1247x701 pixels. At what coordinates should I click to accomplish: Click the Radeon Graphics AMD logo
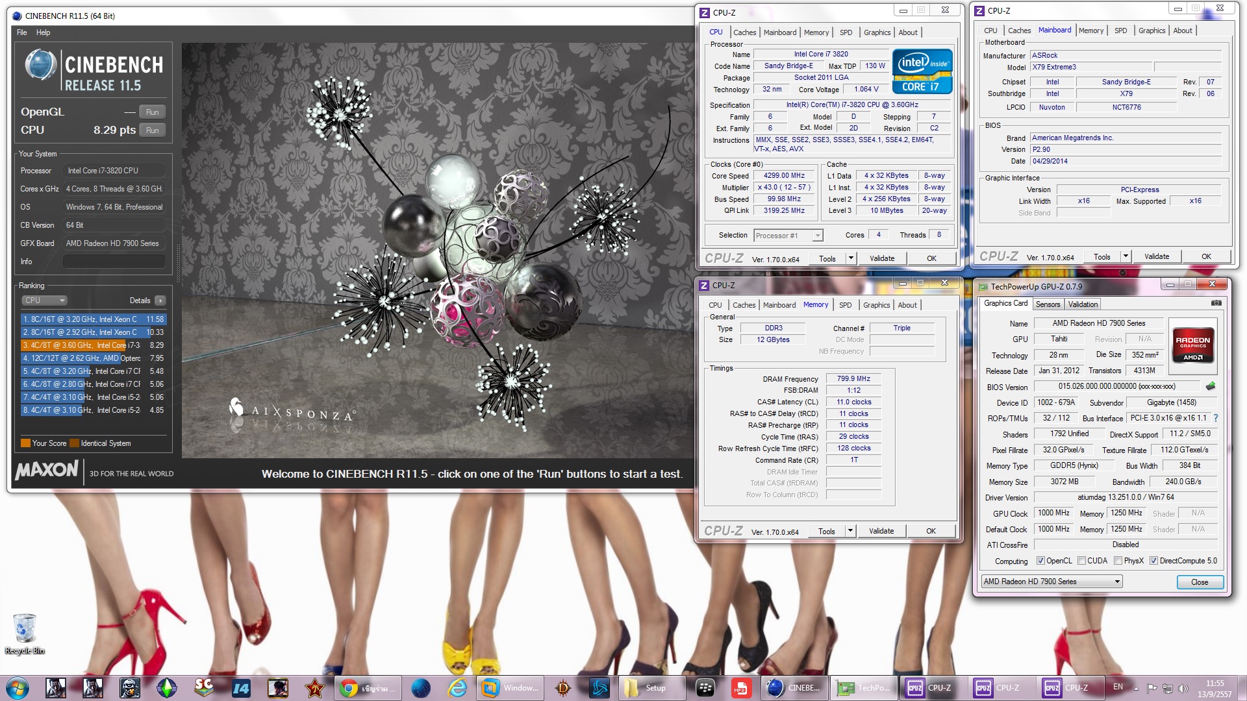(1192, 345)
